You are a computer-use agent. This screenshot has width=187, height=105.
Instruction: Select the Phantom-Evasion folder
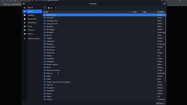104,70
